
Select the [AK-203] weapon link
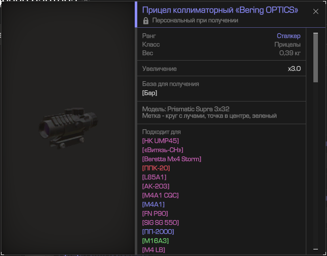coord(156,186)
